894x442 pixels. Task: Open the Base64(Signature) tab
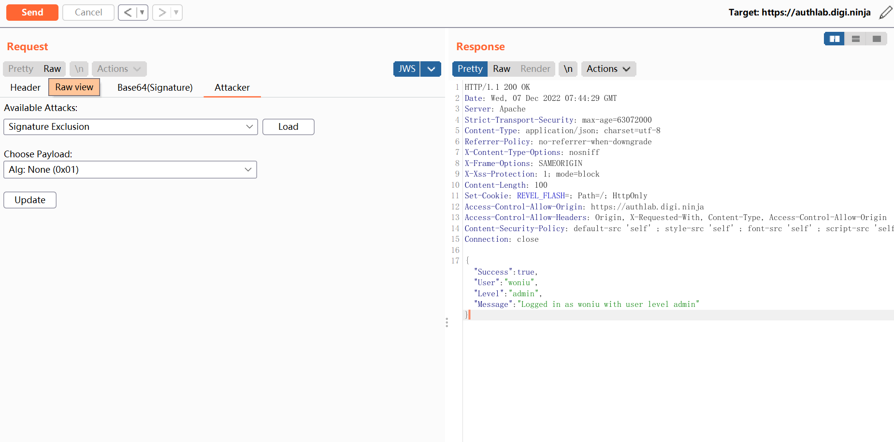[x=155, y=87]
